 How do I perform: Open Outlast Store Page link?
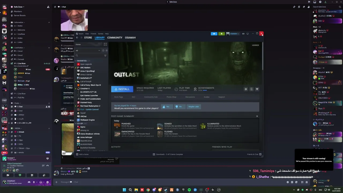coord(118,97)
